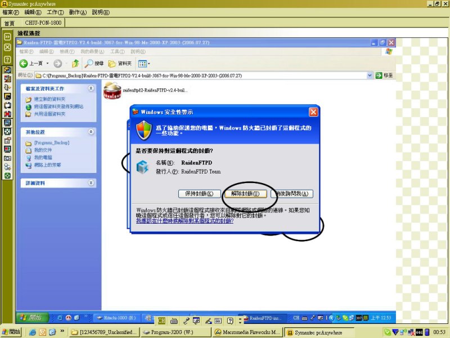
Task: Click the question mark help icon in sidebar
Action: pyautogui.click(x=7, y=60)
